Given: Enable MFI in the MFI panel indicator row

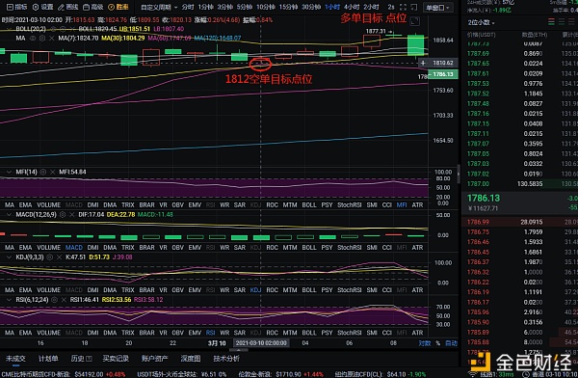Looking at the screenshot, I should pos(402,204).
